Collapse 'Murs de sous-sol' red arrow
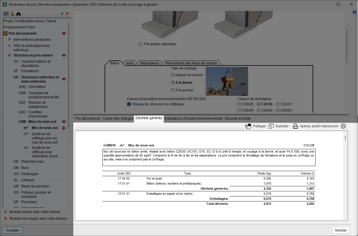Image resolution: width=358 pixels, height=236 pixels. 64,122
